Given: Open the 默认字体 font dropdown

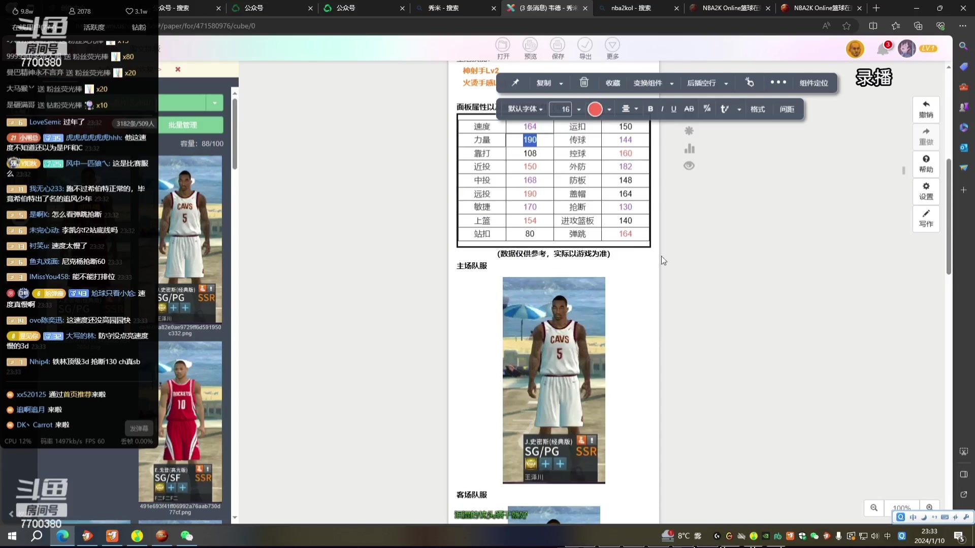Looking at the screenshot, I should tap(526, 109).
